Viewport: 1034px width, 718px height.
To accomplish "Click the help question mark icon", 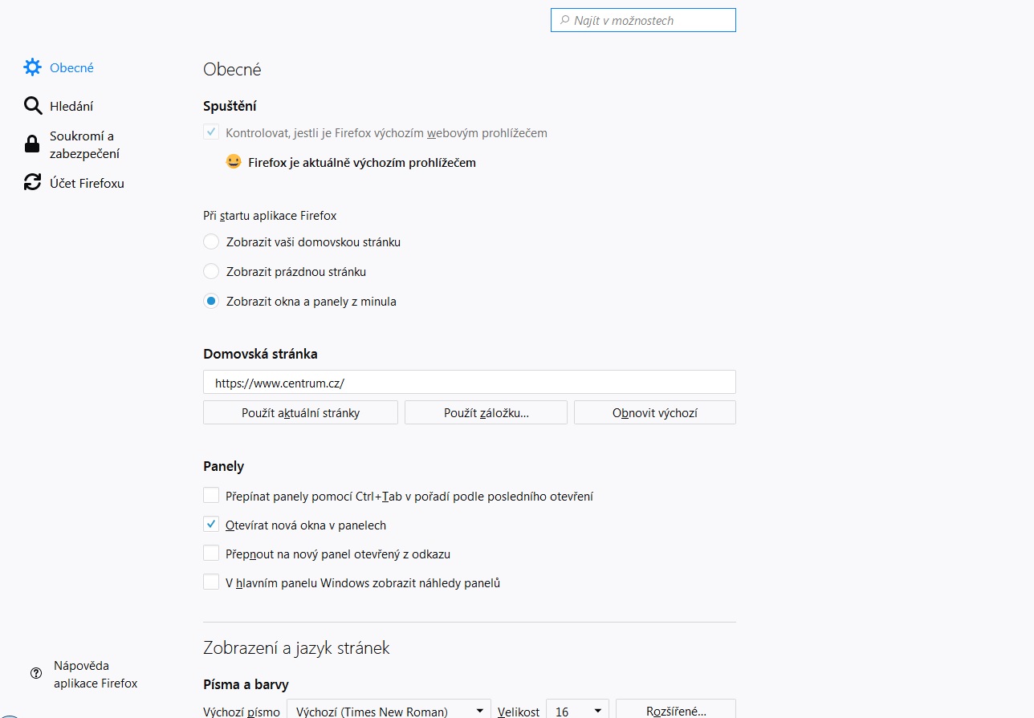I will tap(36, 674).
